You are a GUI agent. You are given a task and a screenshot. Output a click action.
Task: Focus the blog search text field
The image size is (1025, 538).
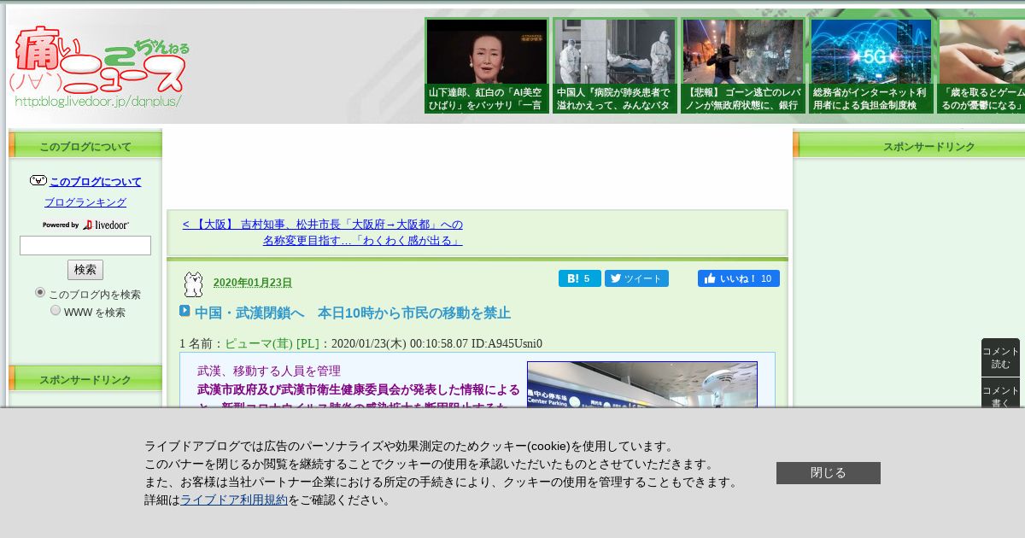pos(85,246)
